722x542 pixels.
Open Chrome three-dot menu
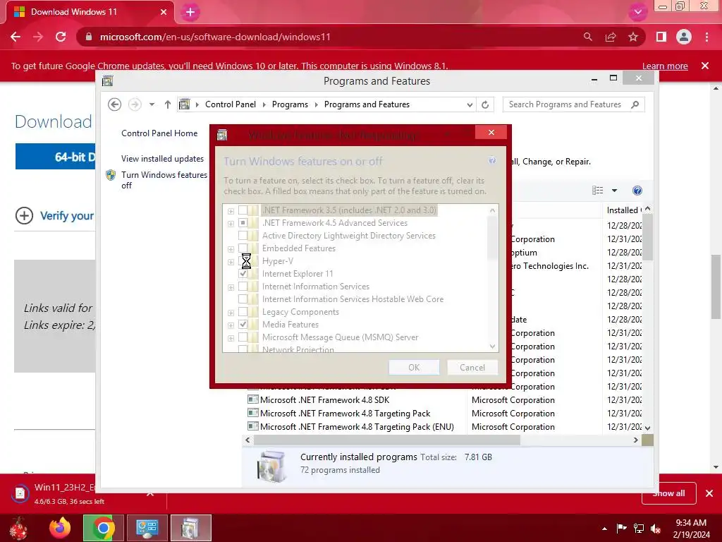click(x=706, y=37)
